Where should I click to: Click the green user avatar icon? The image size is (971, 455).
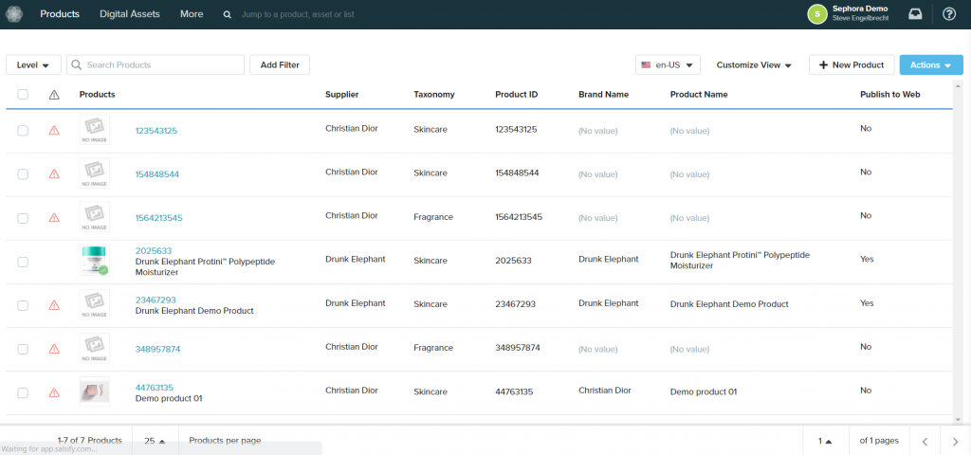816,14
